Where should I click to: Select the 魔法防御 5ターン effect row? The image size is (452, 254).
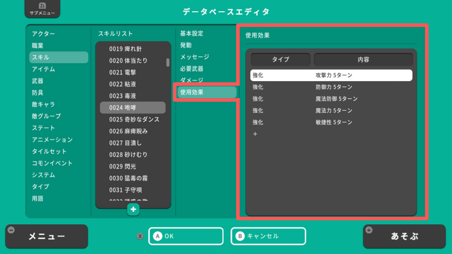click(331, 99)
